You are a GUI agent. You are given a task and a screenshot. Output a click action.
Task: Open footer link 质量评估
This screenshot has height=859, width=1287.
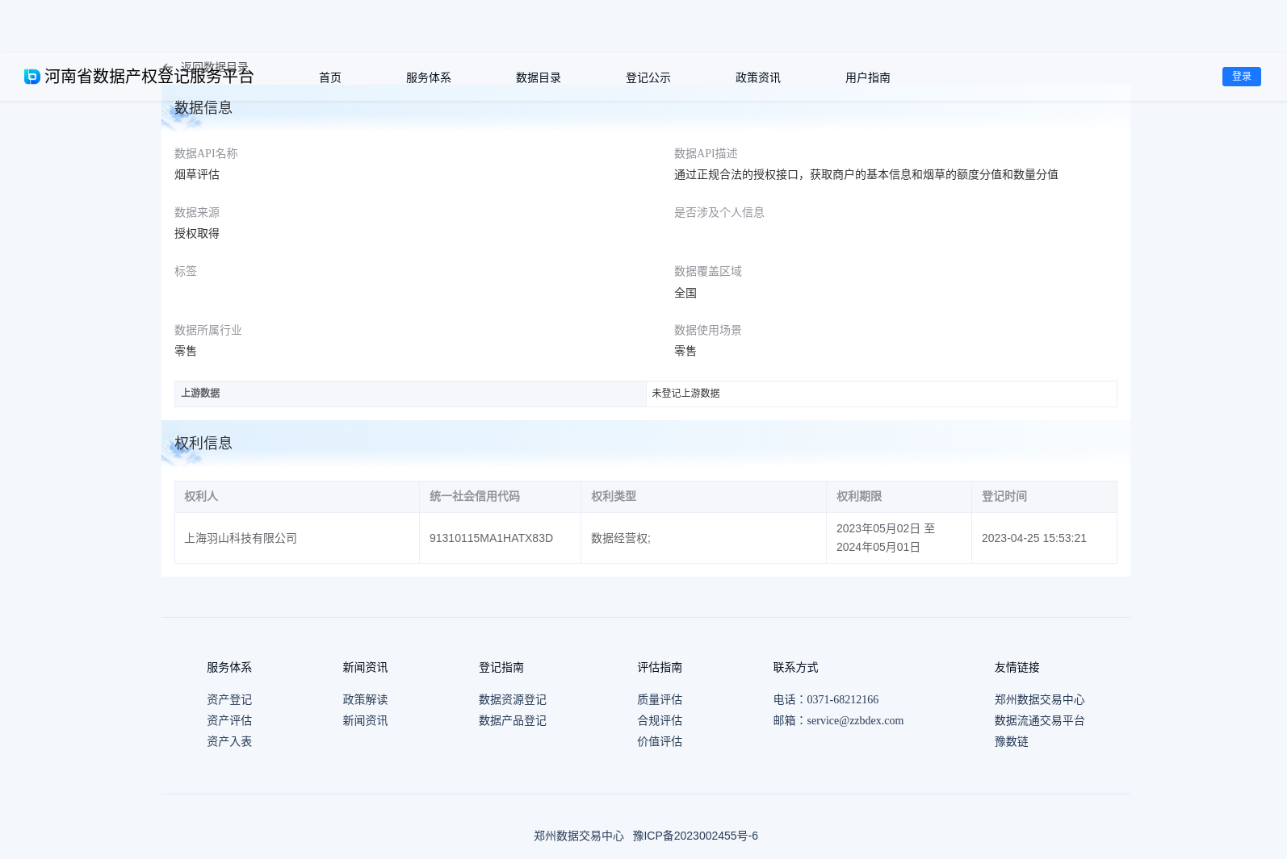[660, 699]
